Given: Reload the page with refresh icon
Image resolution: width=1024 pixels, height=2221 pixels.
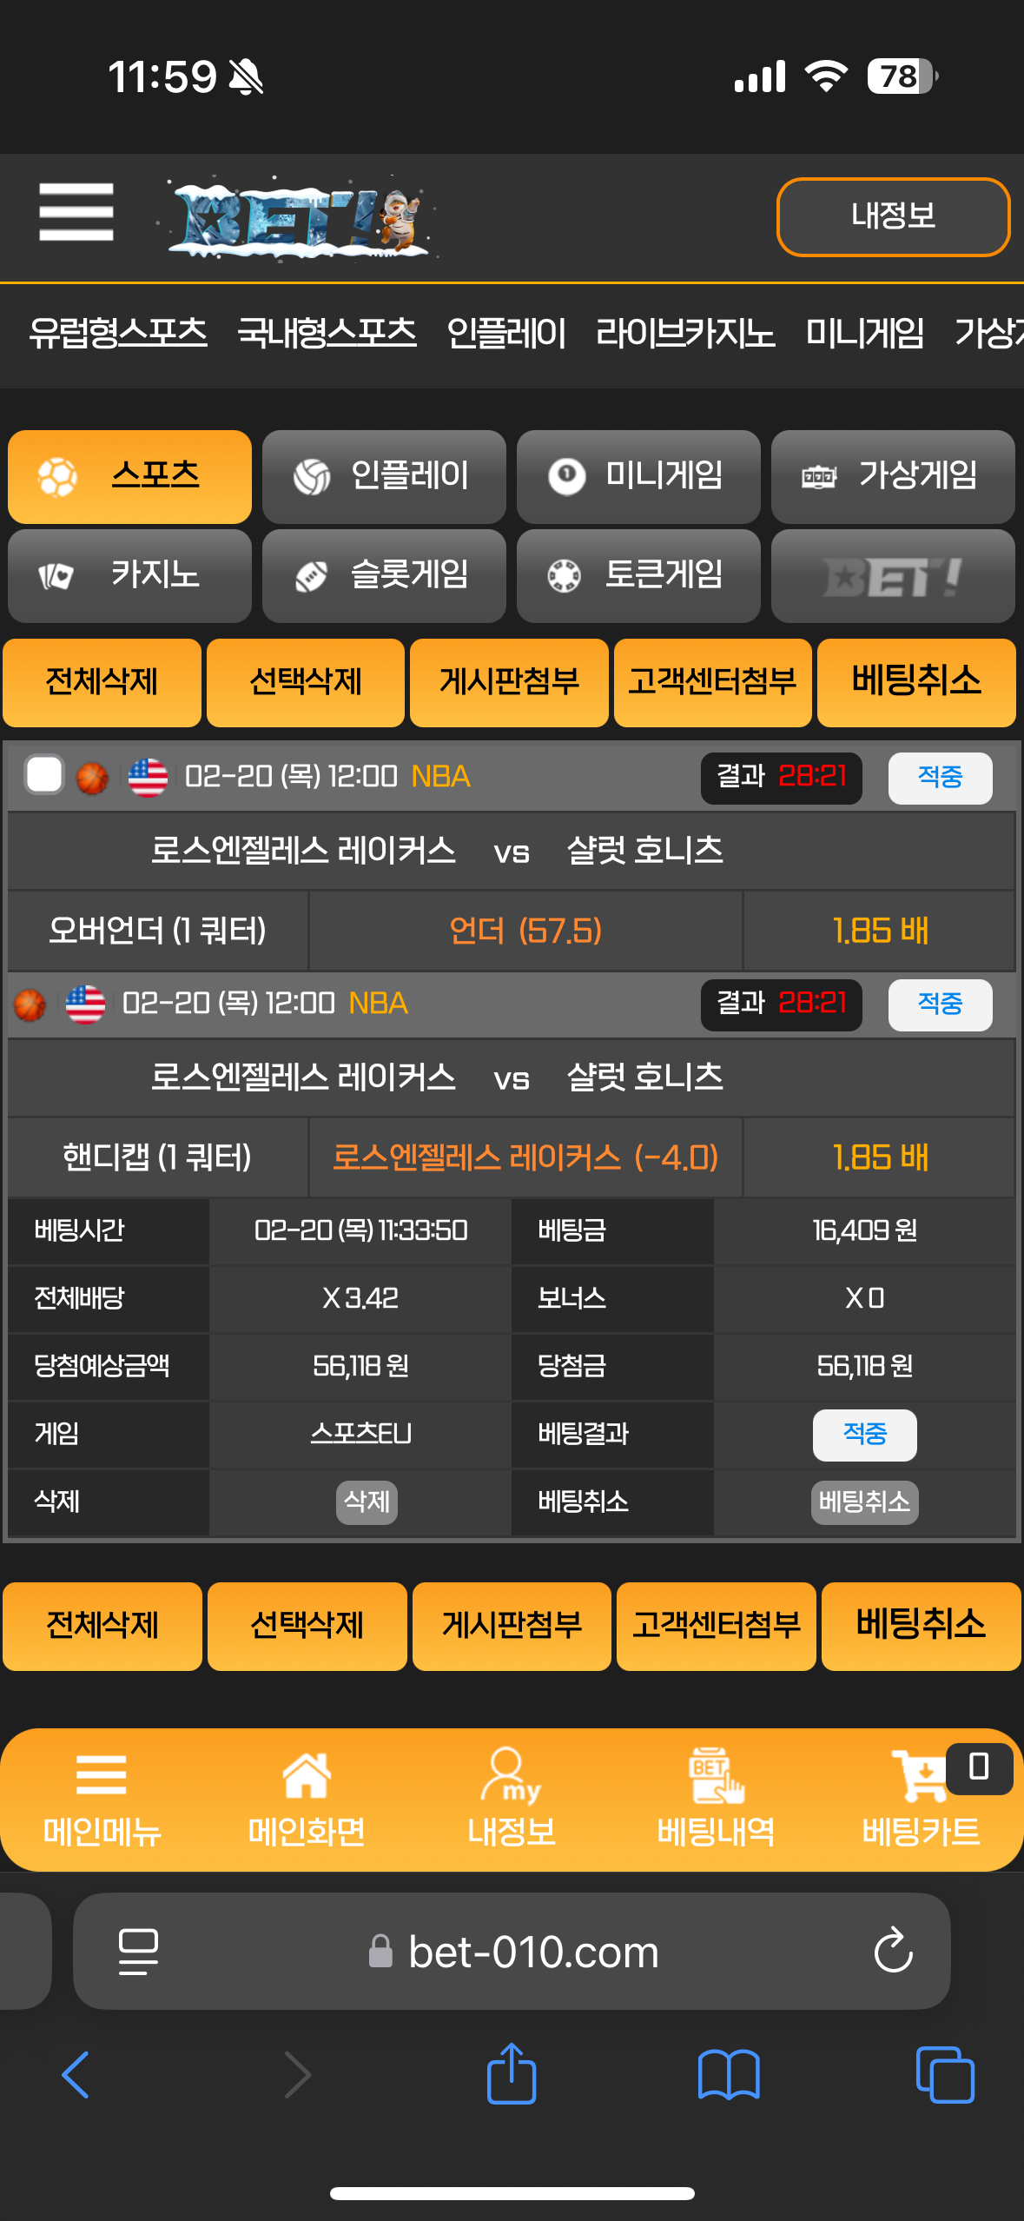Looking at the screenshot, I should pyautogui.click(x=893, y=1952).
